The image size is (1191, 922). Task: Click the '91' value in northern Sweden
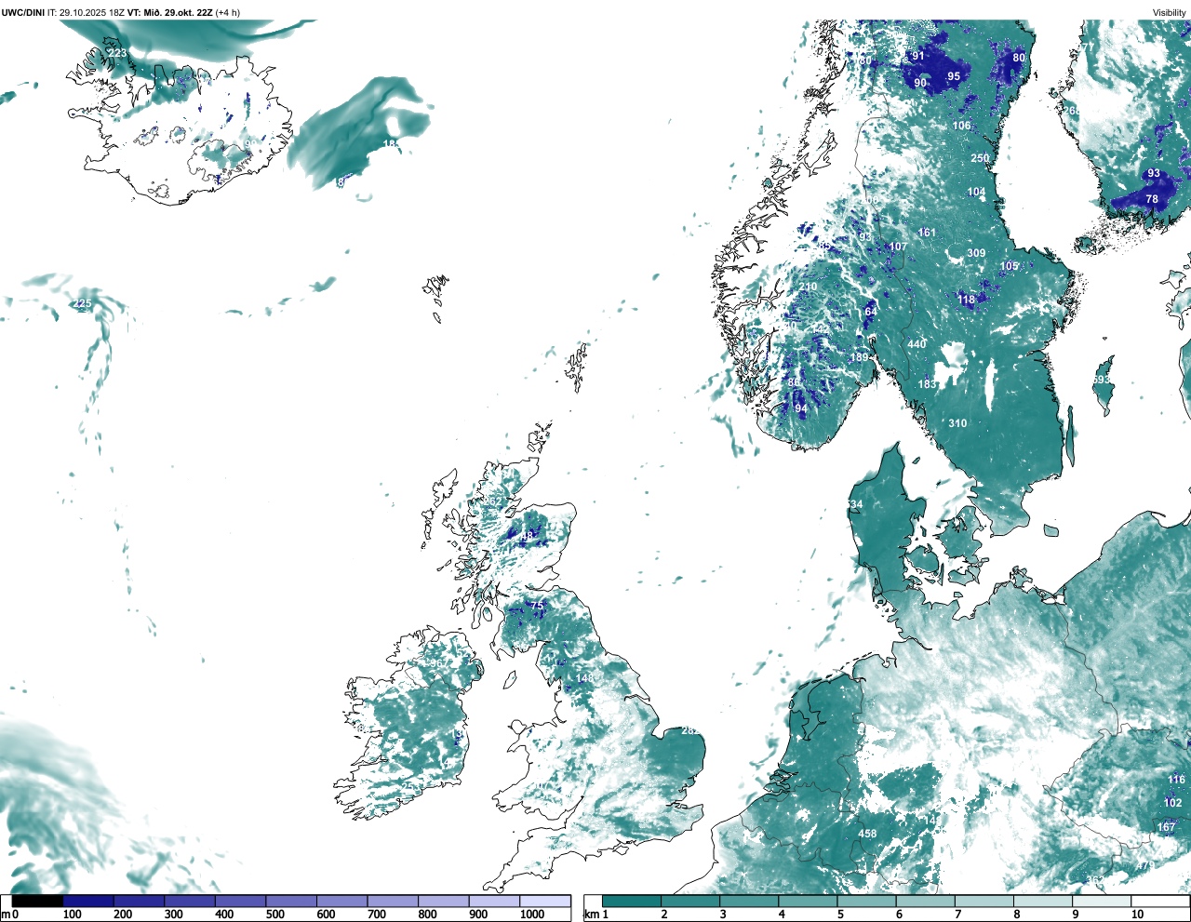tap(918, 56)
